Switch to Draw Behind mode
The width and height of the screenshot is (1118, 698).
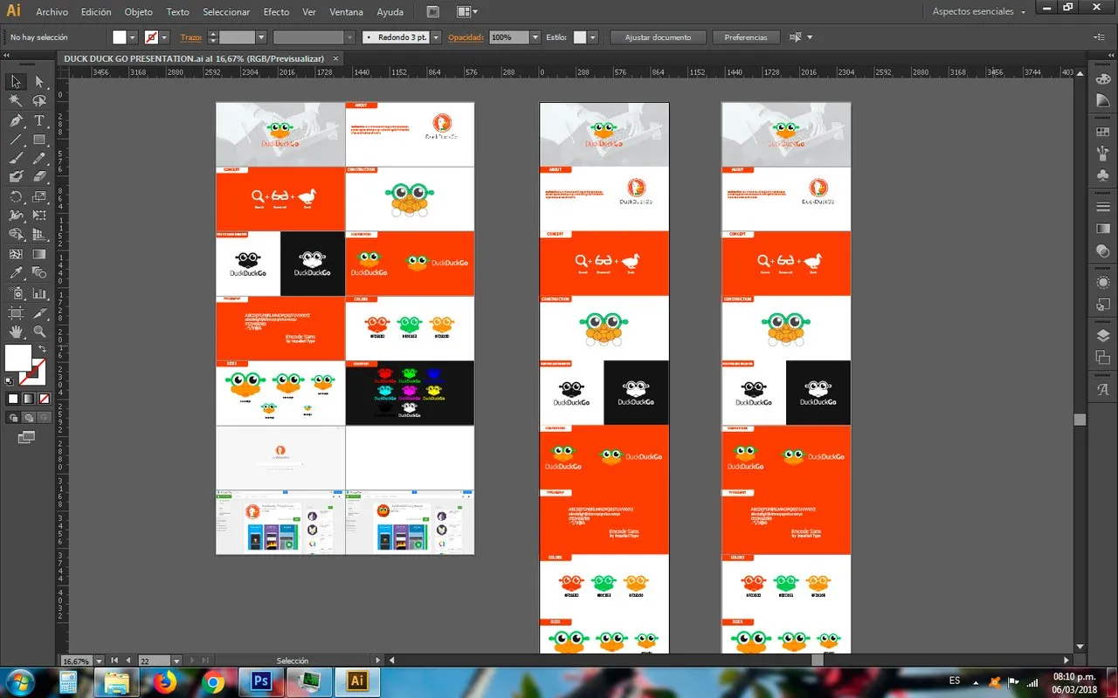[28, 418]
